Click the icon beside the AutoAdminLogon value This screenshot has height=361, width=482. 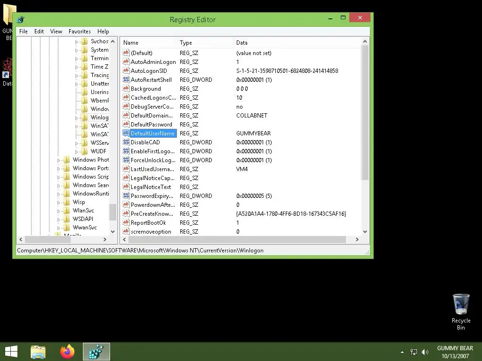(x=126, y=62)
